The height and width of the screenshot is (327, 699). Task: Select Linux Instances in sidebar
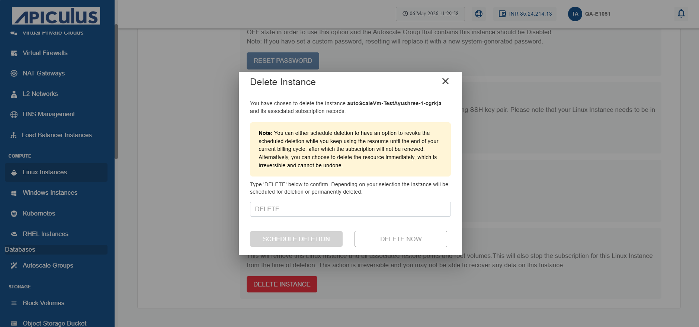click(x=56, y=172)
